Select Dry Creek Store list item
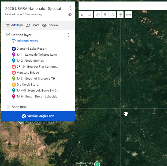Screen dimensions: 167x166 pos(27,85)
